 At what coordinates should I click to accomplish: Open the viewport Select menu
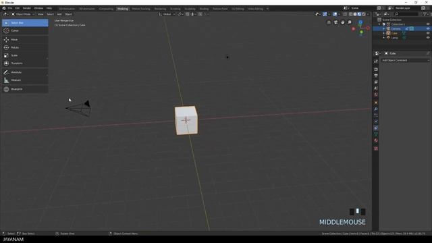pyautogui.click(x=50, y=14)
